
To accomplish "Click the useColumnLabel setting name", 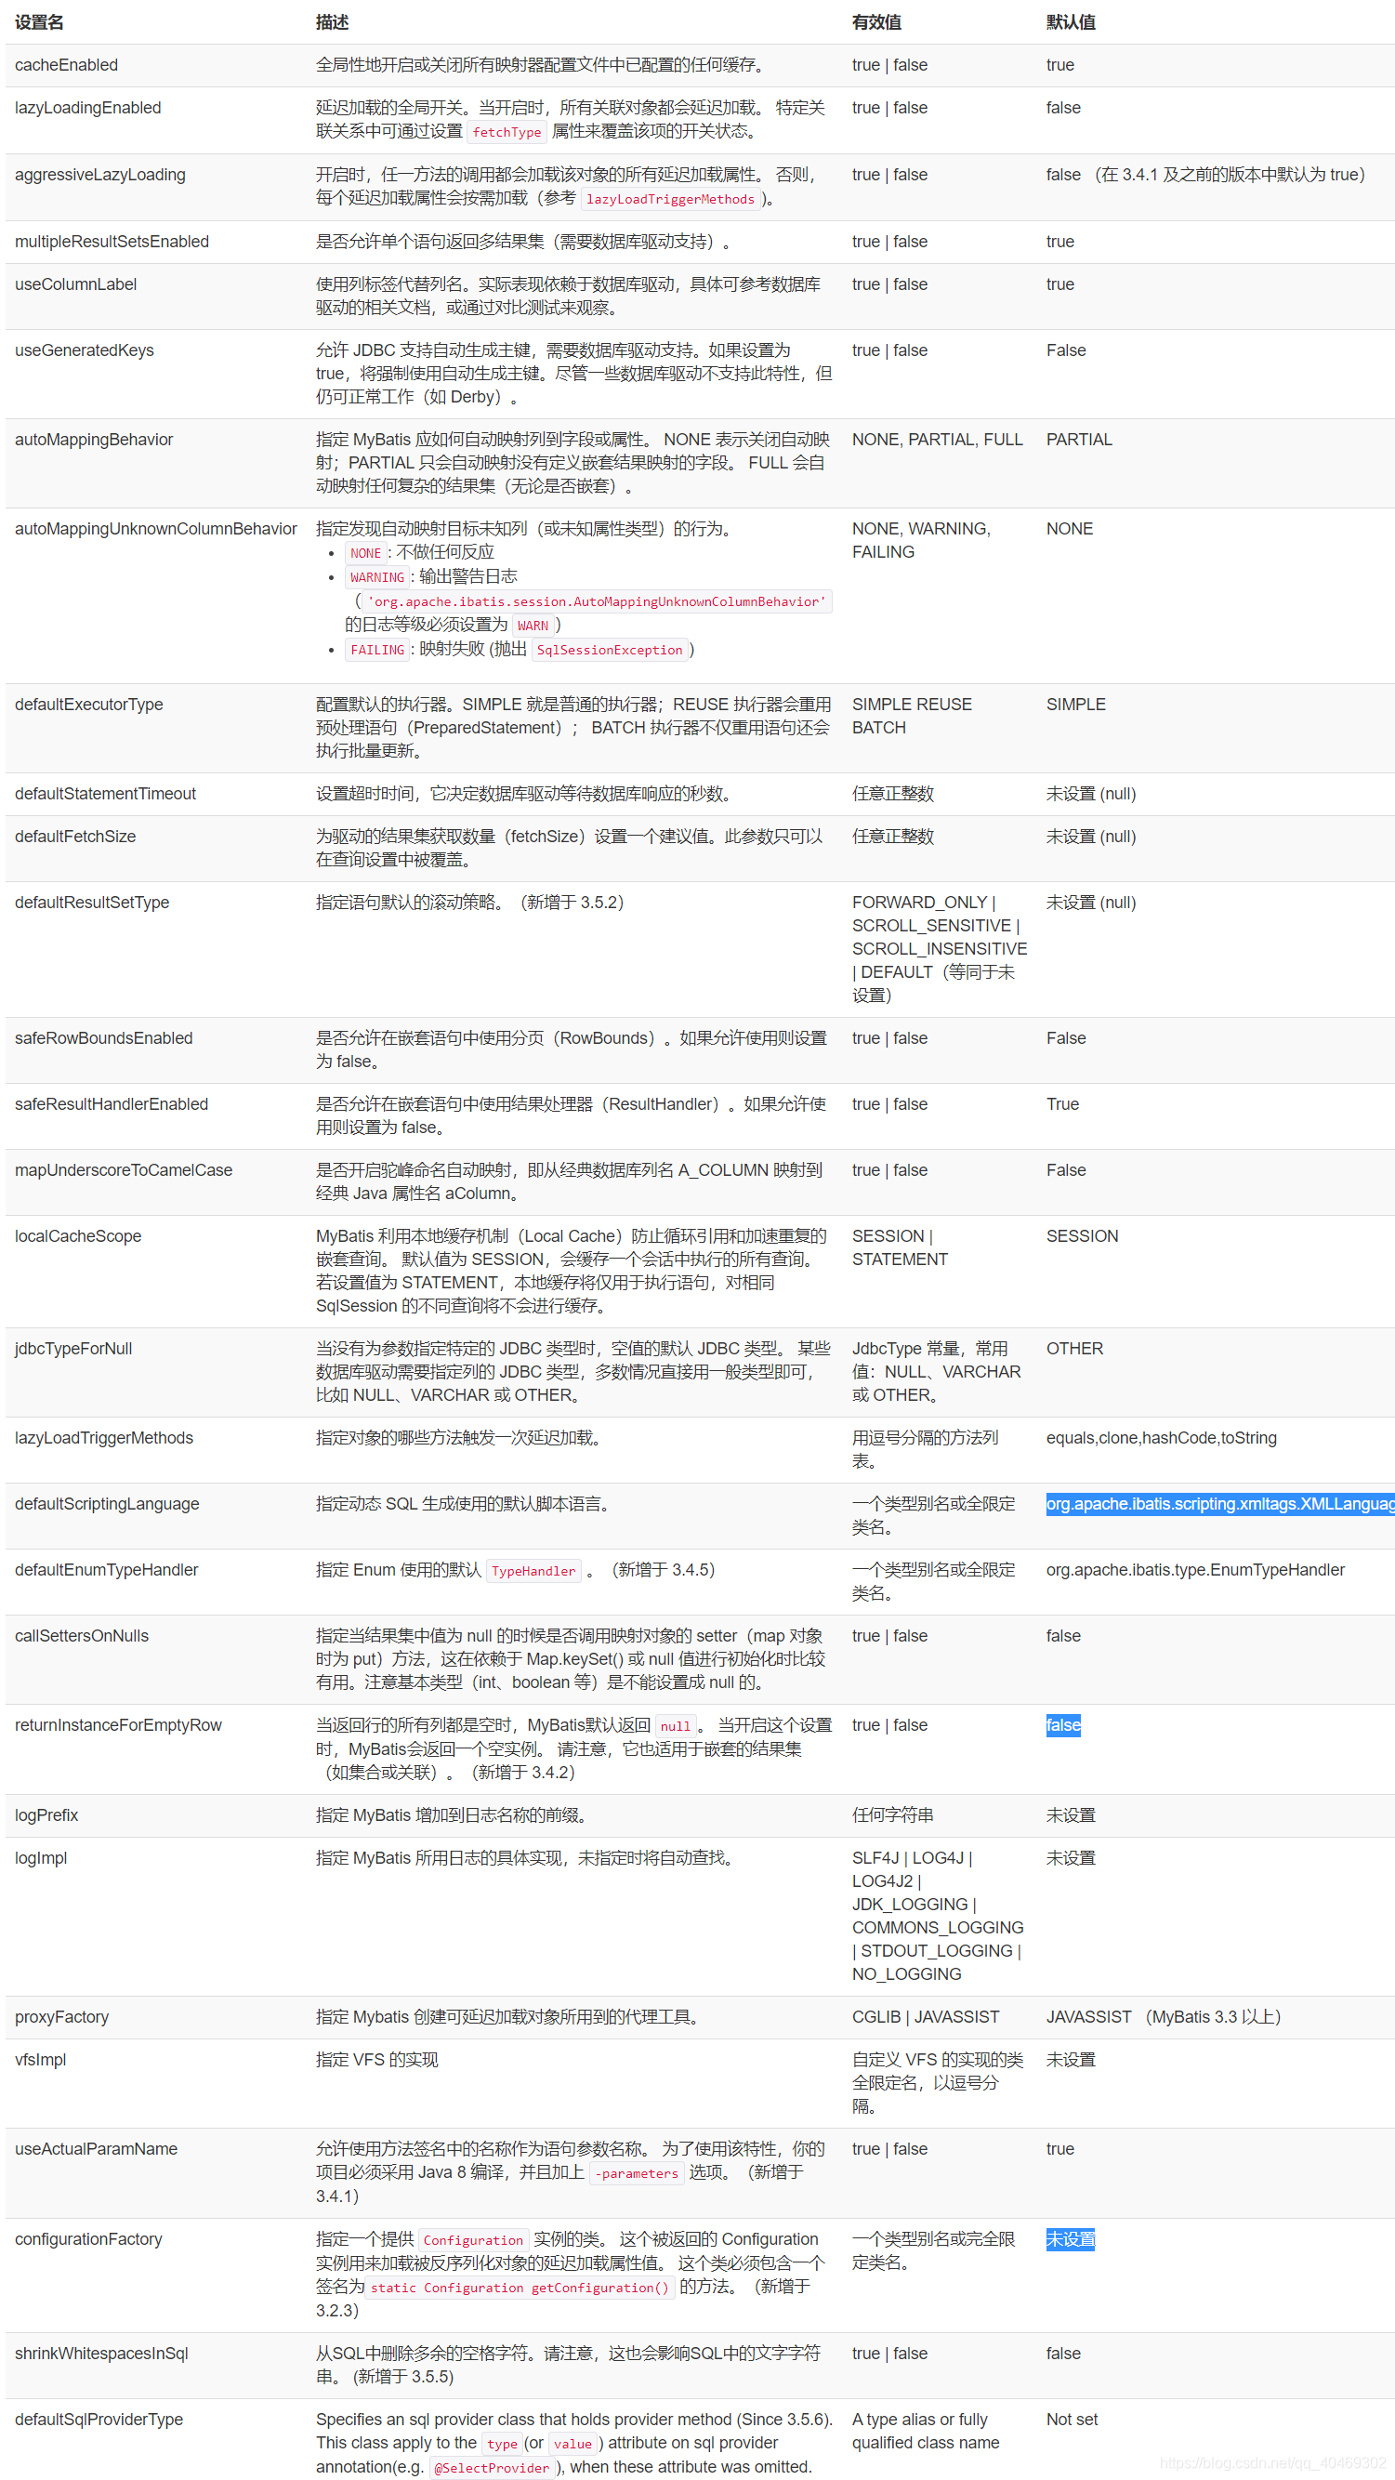I will click(76, 284).
